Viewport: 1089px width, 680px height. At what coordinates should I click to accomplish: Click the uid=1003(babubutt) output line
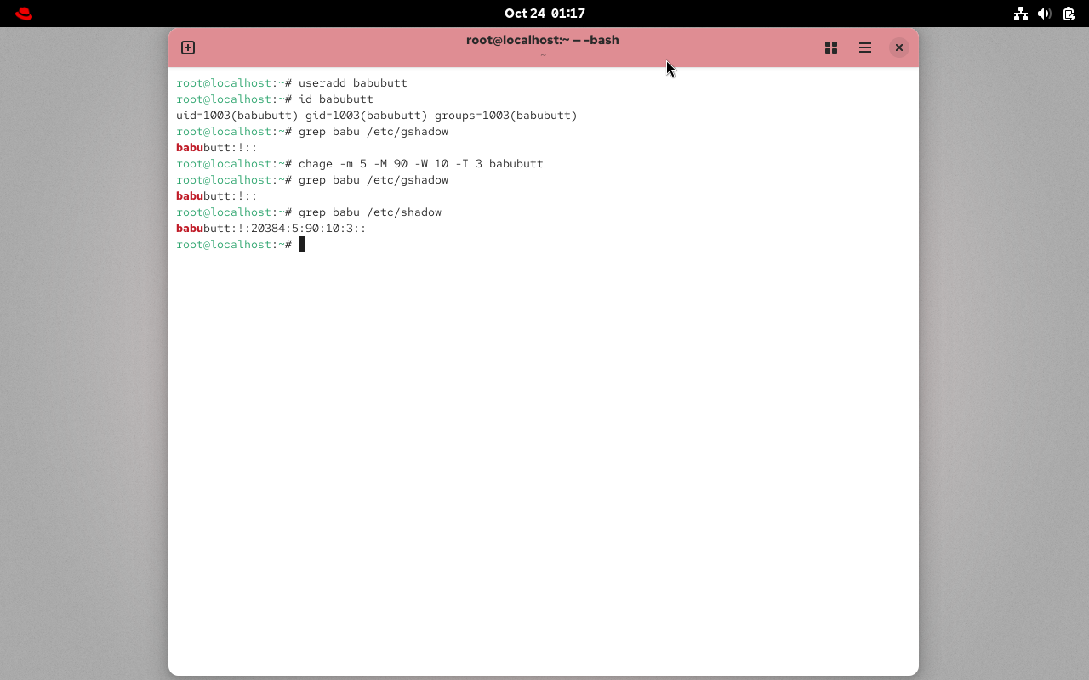(376, 116)
